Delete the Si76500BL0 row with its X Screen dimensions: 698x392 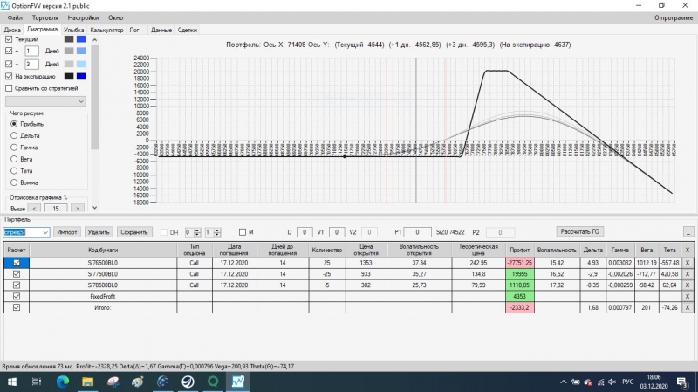[688, 263]
